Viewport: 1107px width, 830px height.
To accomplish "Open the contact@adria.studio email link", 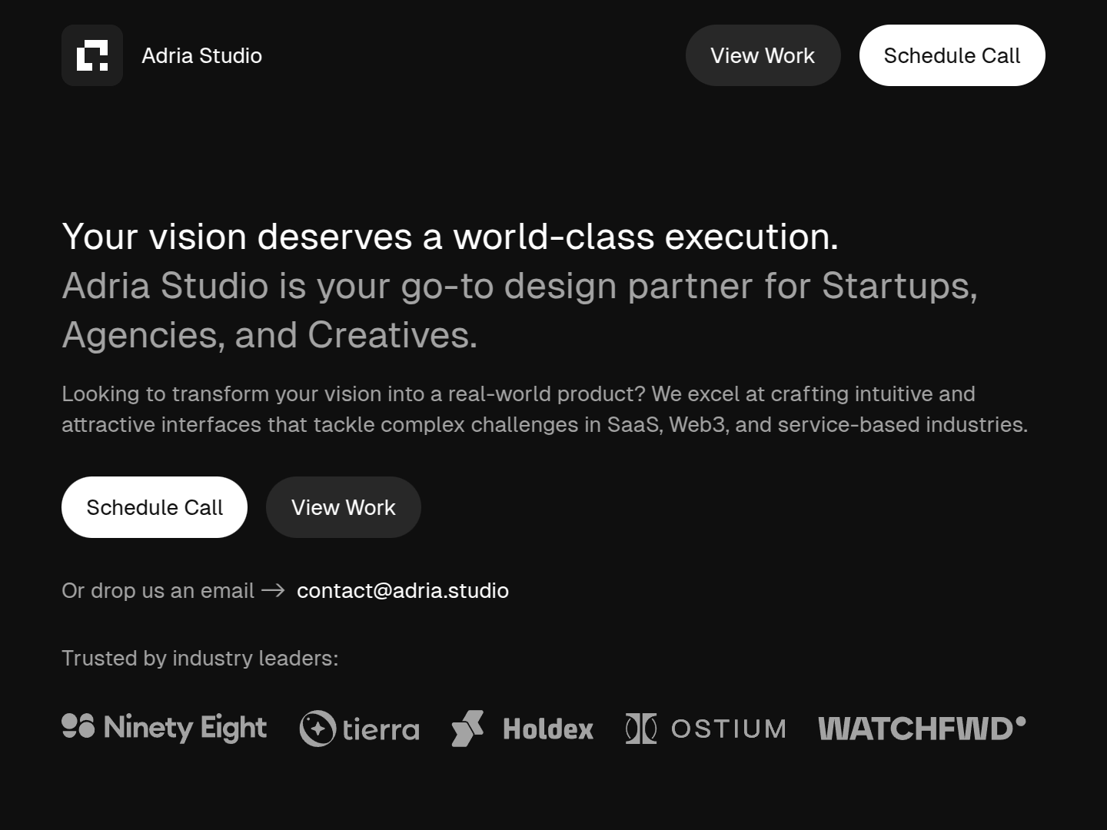I will tap(402, 590).
